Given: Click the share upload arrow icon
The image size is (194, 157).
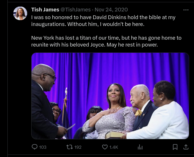Looking at the screenshot, I should coord(186,147).
